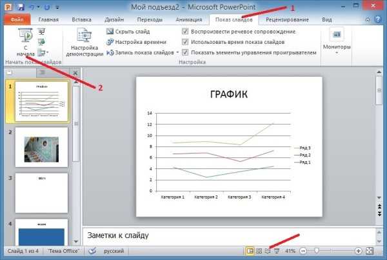387x260 pixels.
Task: Click 'Категория 2' axis label on chart
Action: click(206, 197)
